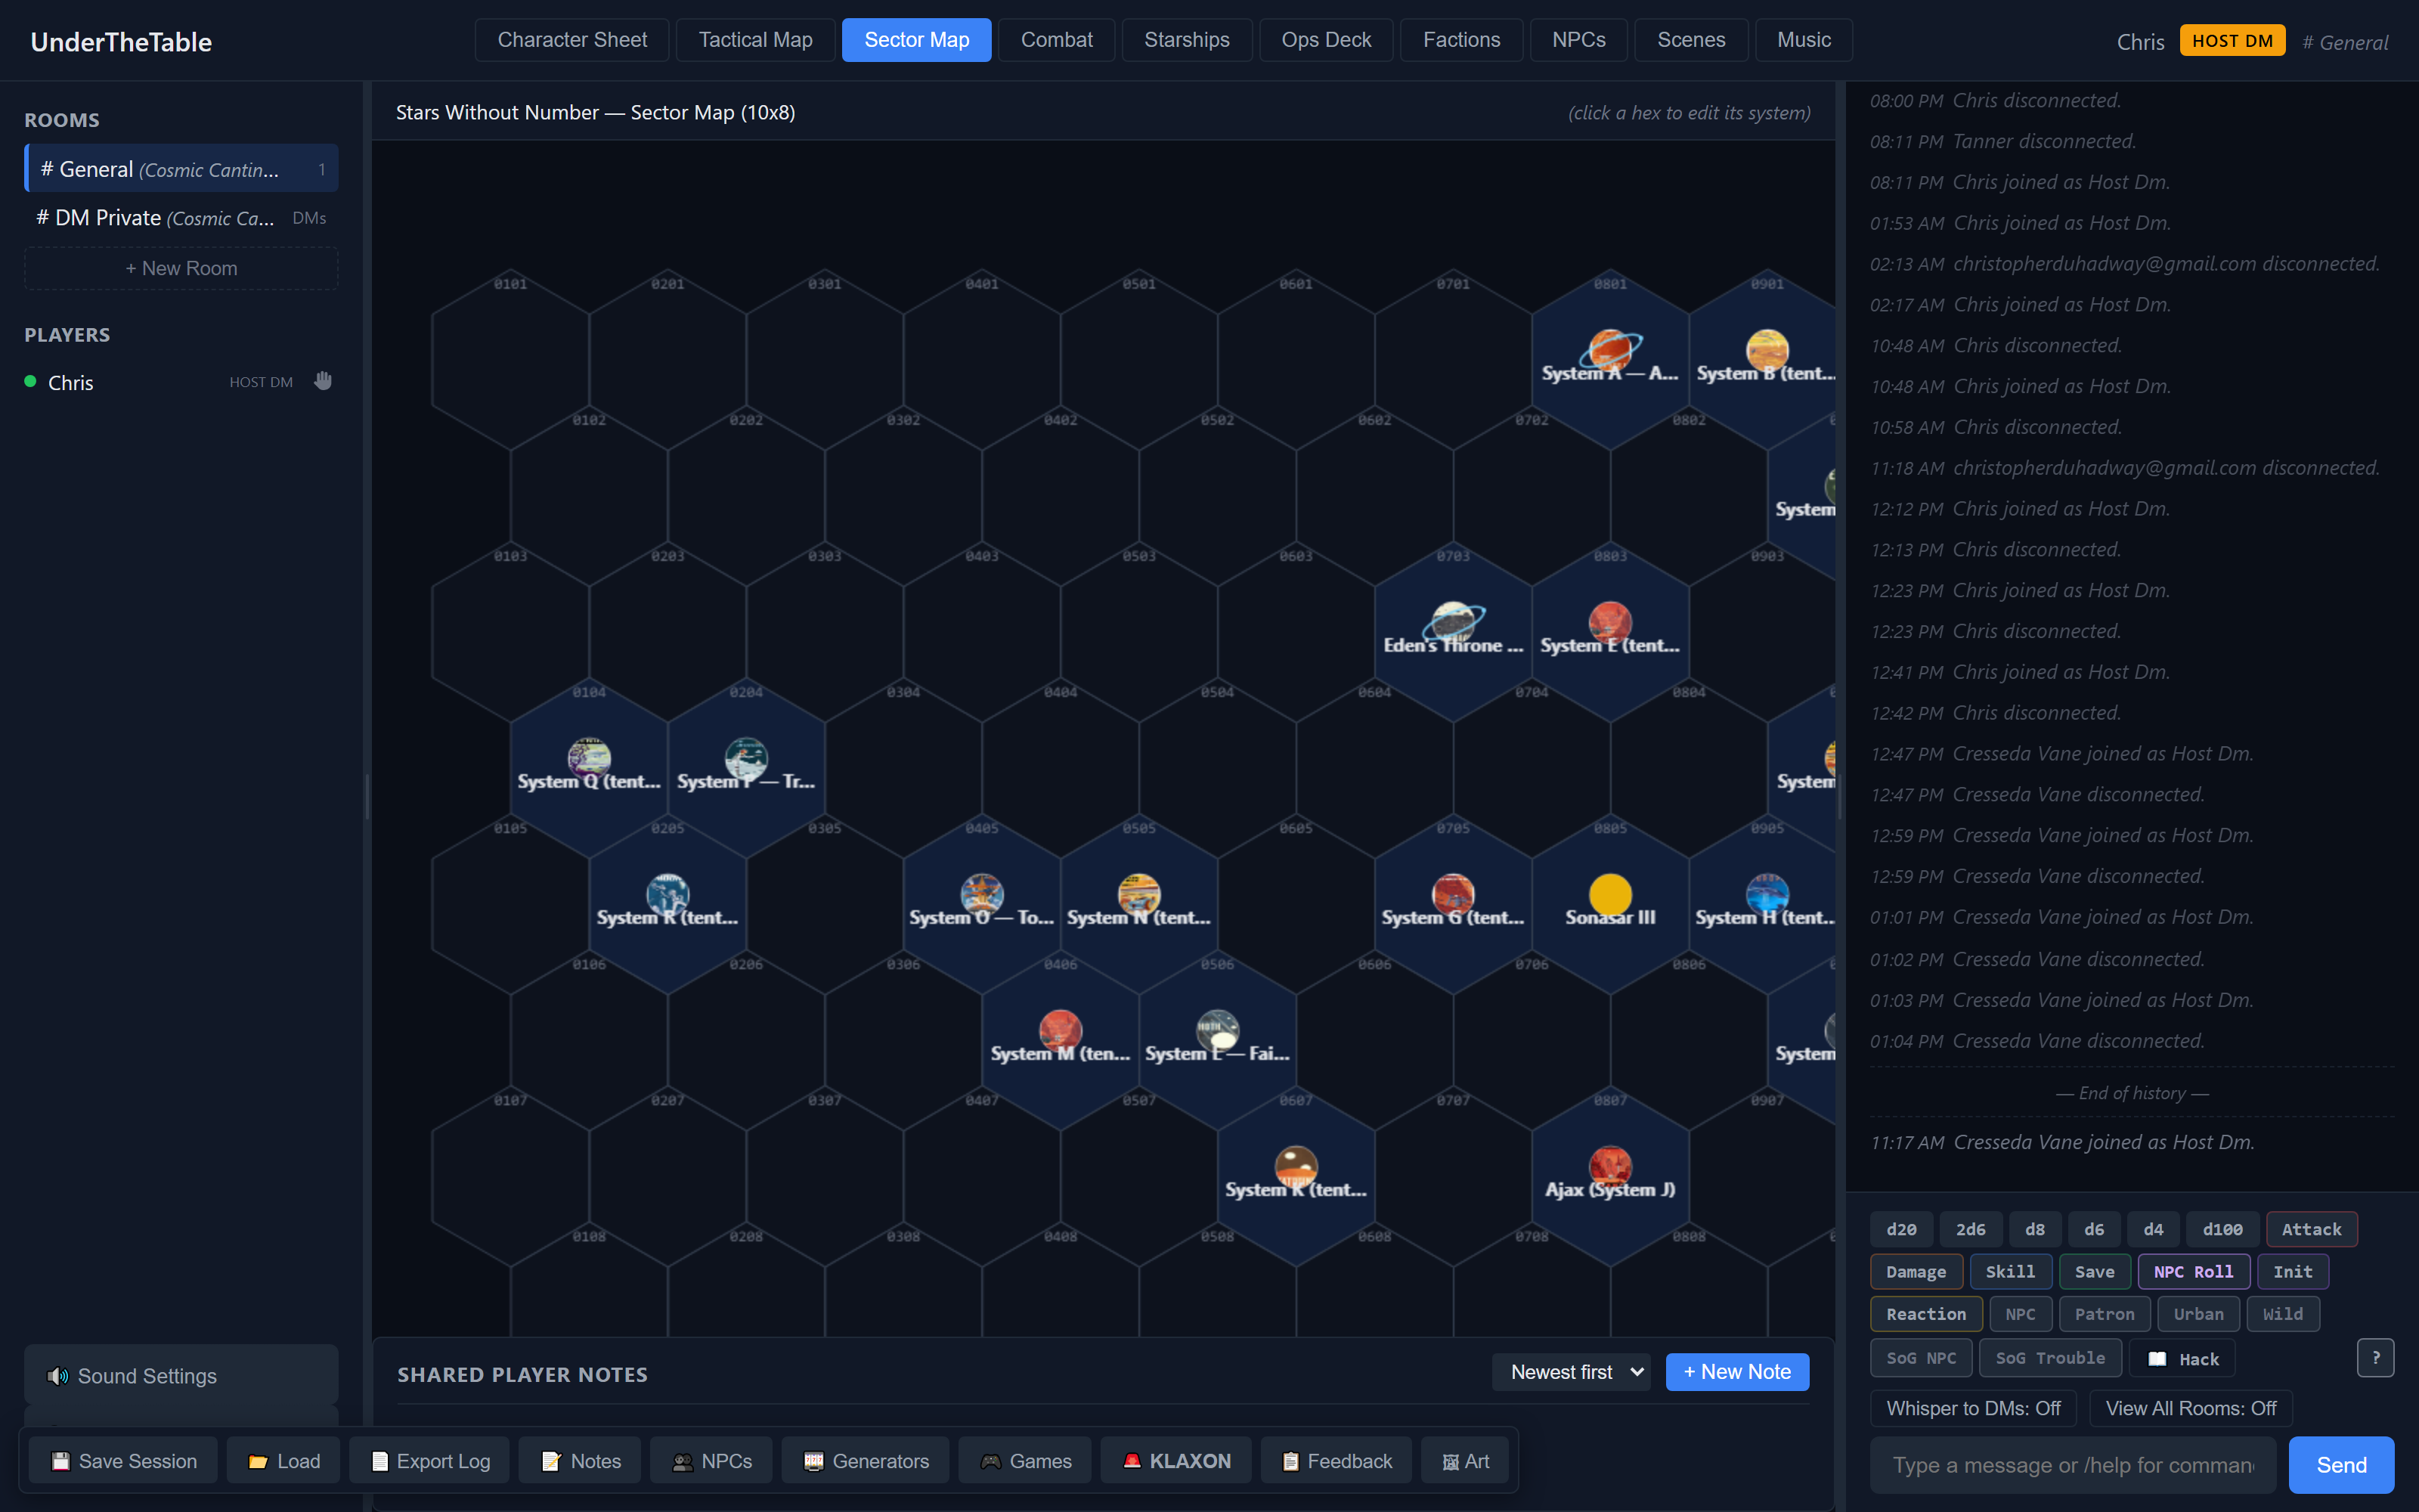The width and height of the screenshot is (2419, 1512).
Task: Select the System N planet icon
Action: (1138, 894)
